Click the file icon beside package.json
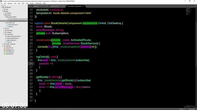The height and width of the screenshot is (110, 197). 5,50
